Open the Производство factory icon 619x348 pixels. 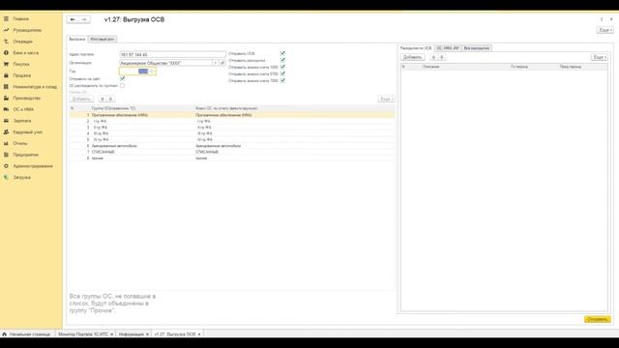pos(6,98)
